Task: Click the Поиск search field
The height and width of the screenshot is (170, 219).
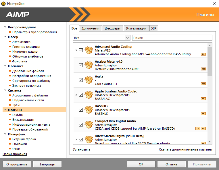Action: pos(172,38)
